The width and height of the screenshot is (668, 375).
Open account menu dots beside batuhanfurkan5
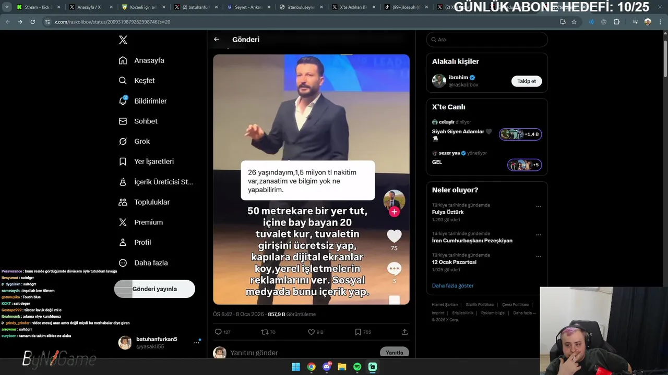pos(197,342)
